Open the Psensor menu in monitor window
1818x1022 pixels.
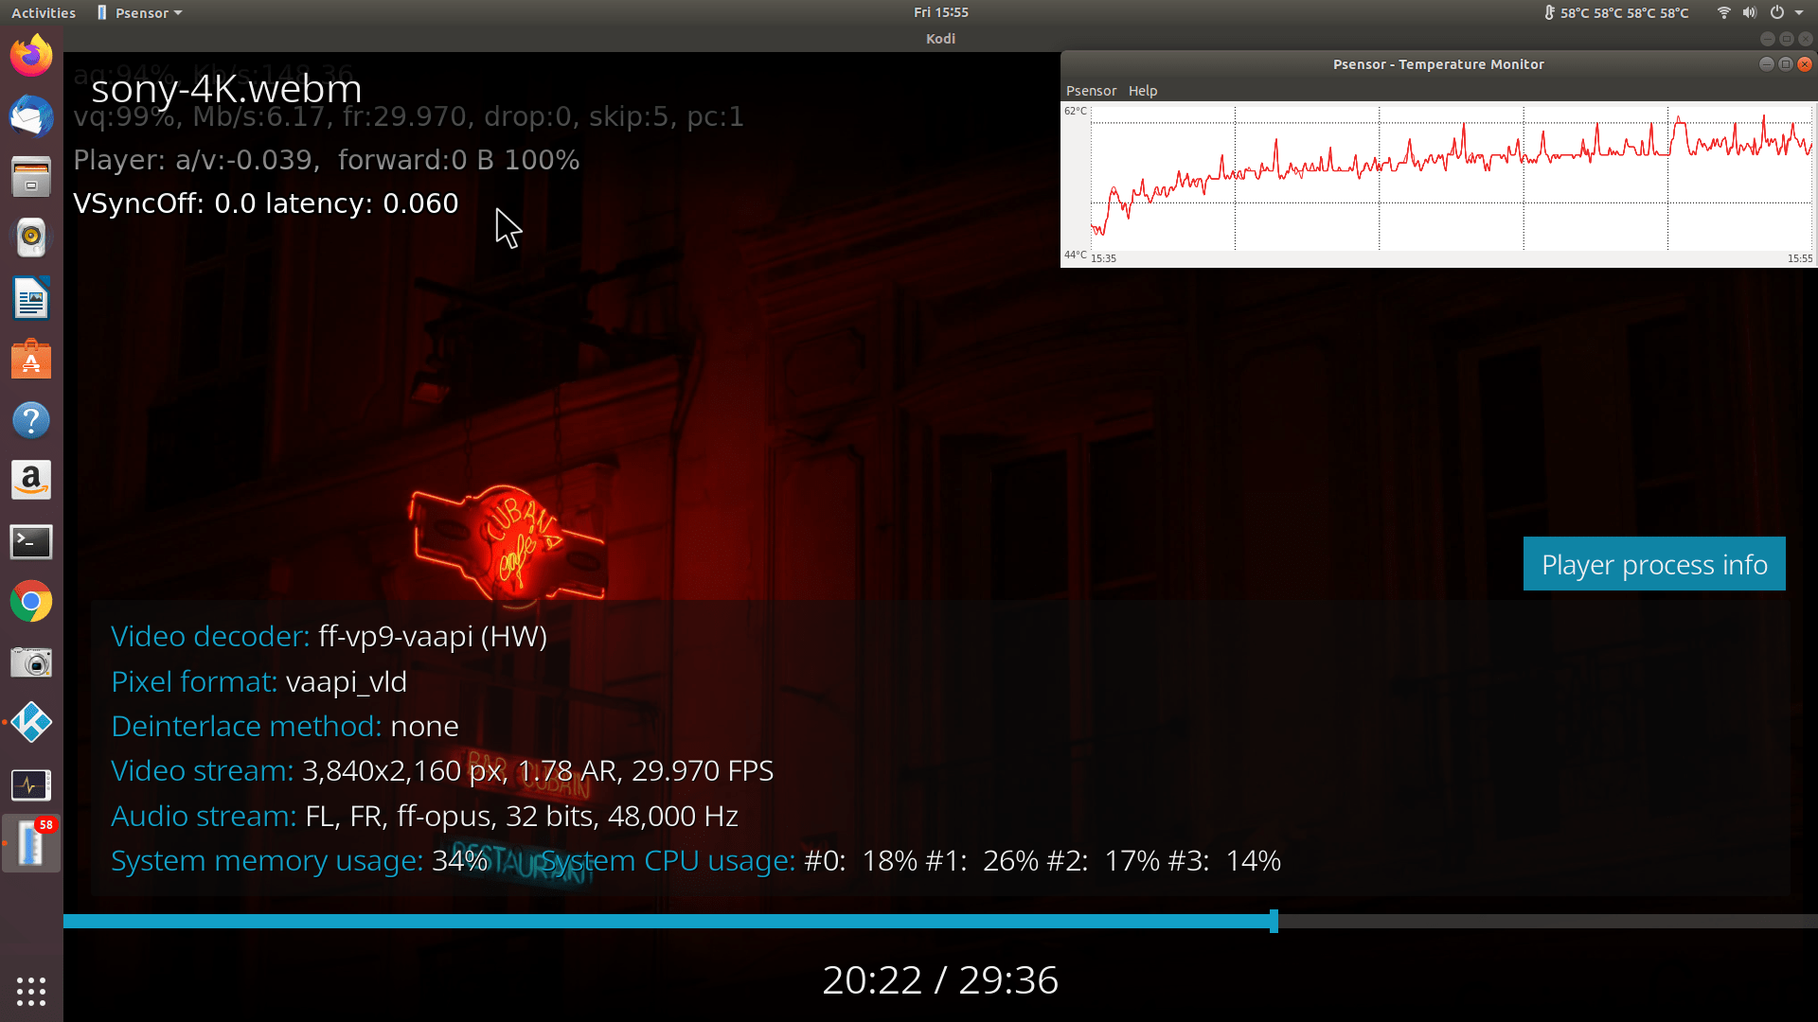point(1091,91)
